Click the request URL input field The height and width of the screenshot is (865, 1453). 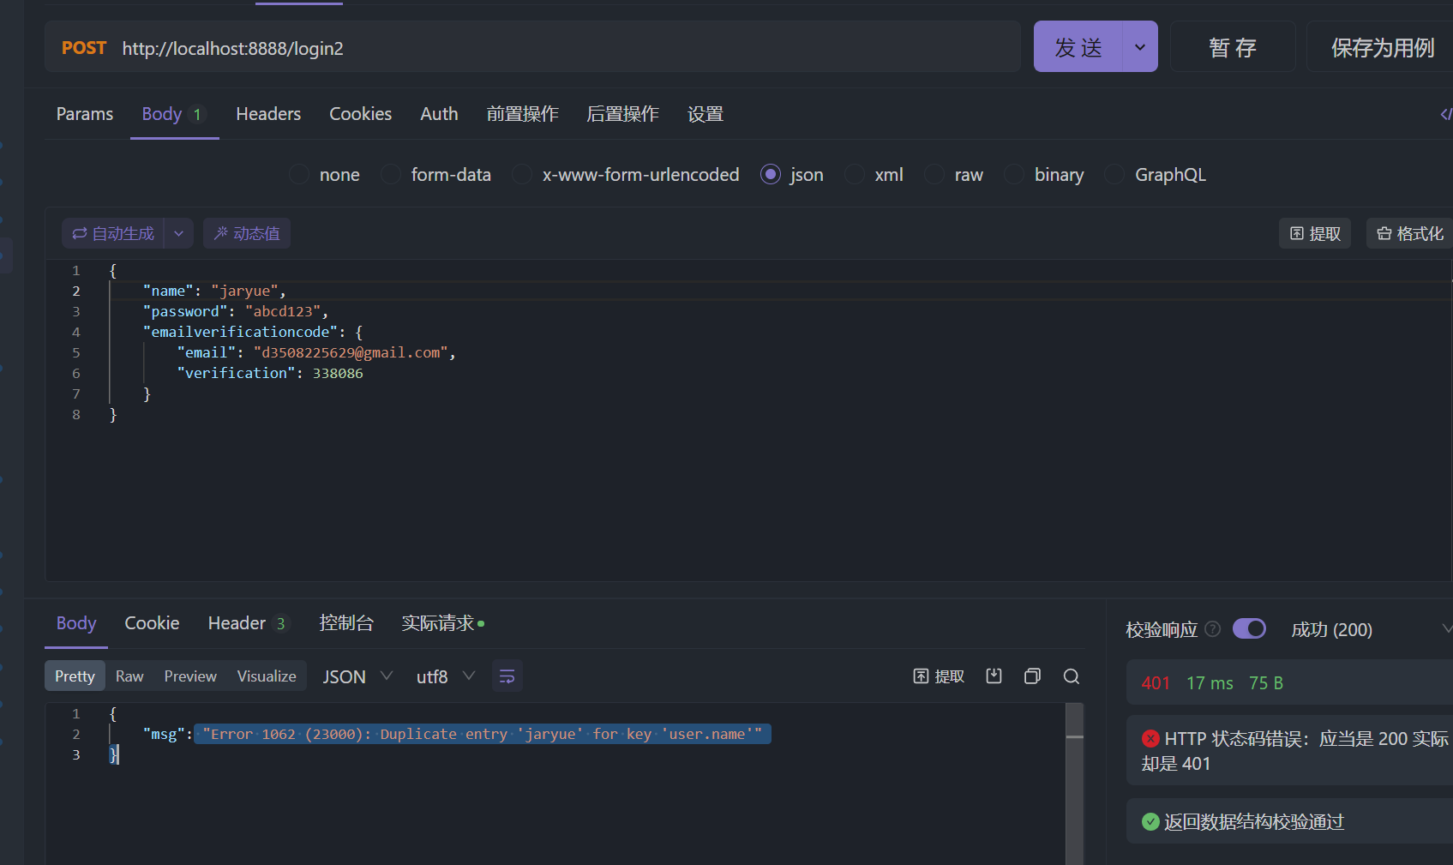(x=566, y=48)
